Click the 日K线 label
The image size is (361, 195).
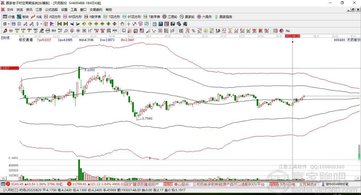(x=5, y=38)
